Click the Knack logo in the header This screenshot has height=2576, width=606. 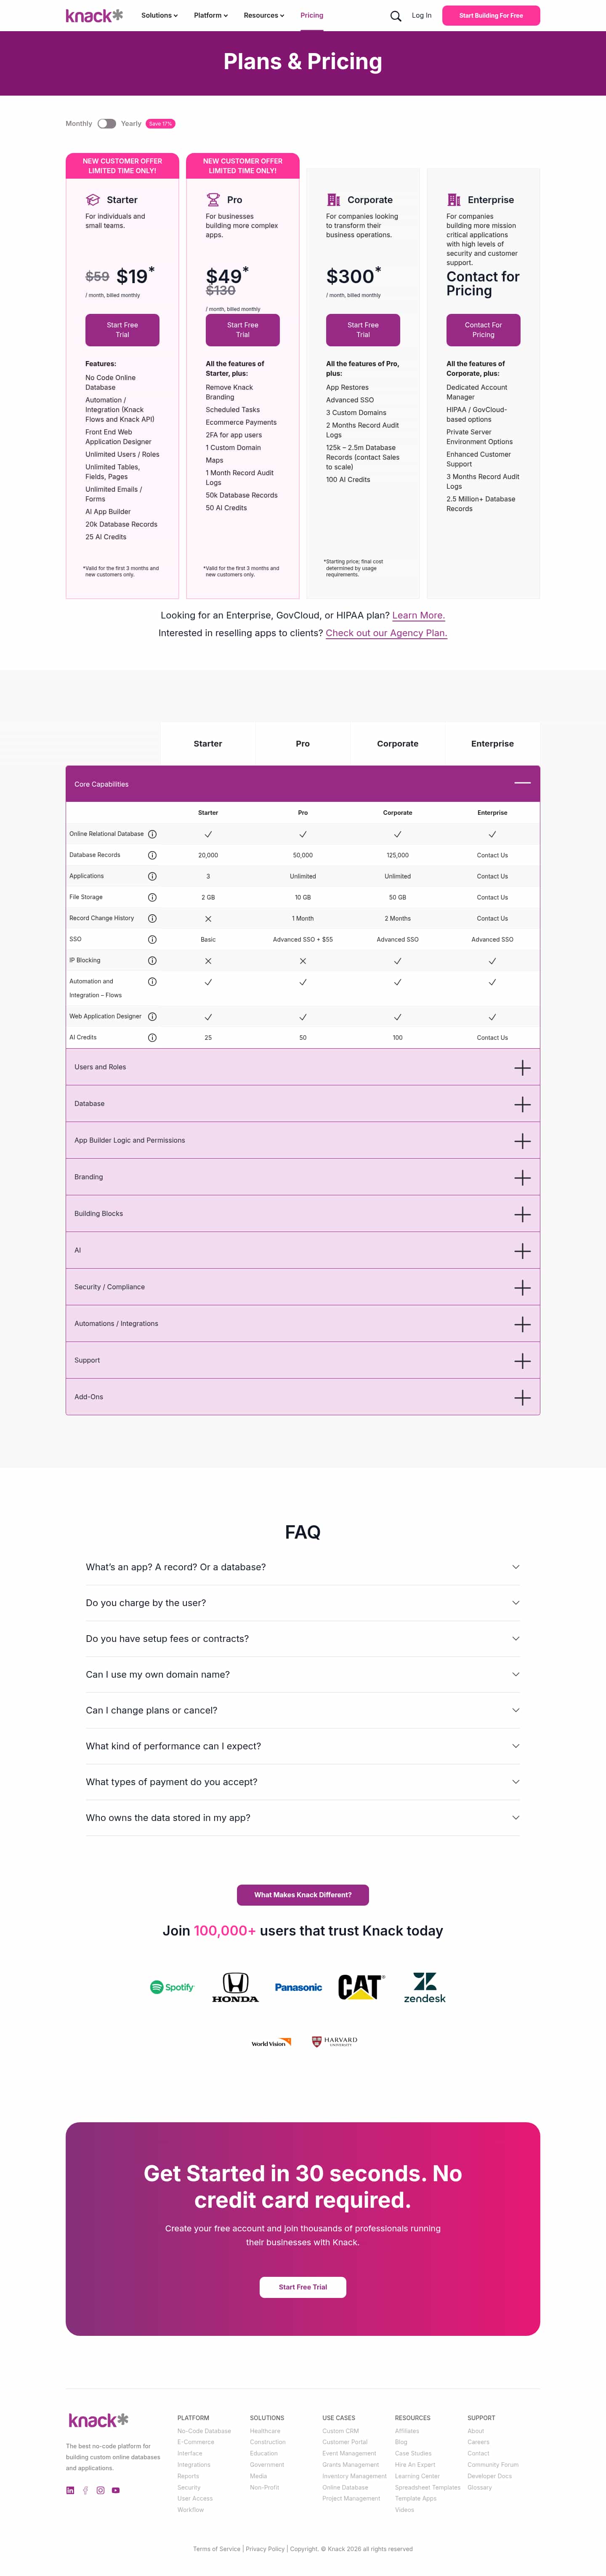tap(94, 16)
